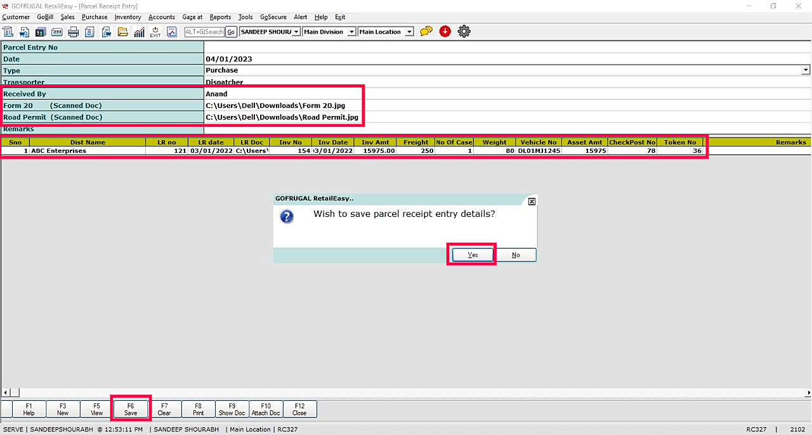Viewport: 812px width, 435px height.
Task: Click the F8 Print button
Action: pos(198,409)
